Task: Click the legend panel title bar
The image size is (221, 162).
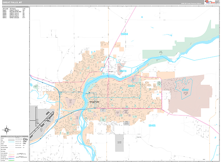Action: [x=14, y=136]
